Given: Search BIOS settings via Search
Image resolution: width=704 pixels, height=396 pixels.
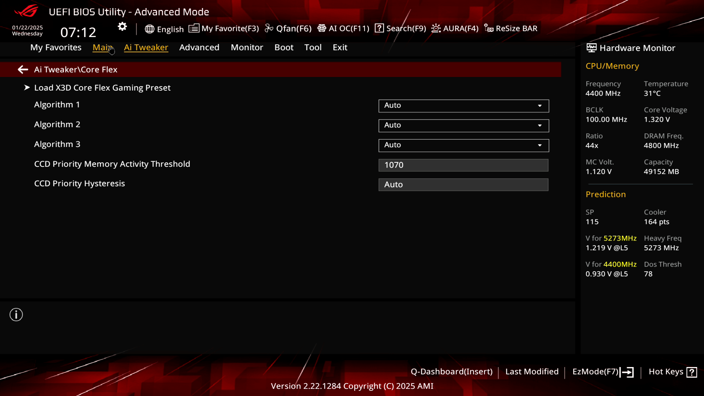Looking at the screenshot, I should coord(400,28).
